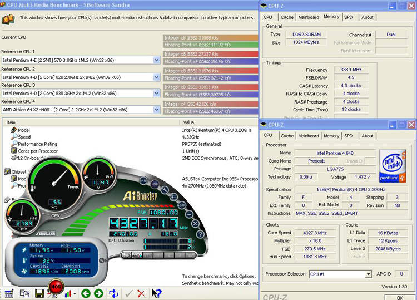This screenshot has height=300, width=417.
Task: Open the Options table icon in Sandra toolbar
Action: coord(9,294)
